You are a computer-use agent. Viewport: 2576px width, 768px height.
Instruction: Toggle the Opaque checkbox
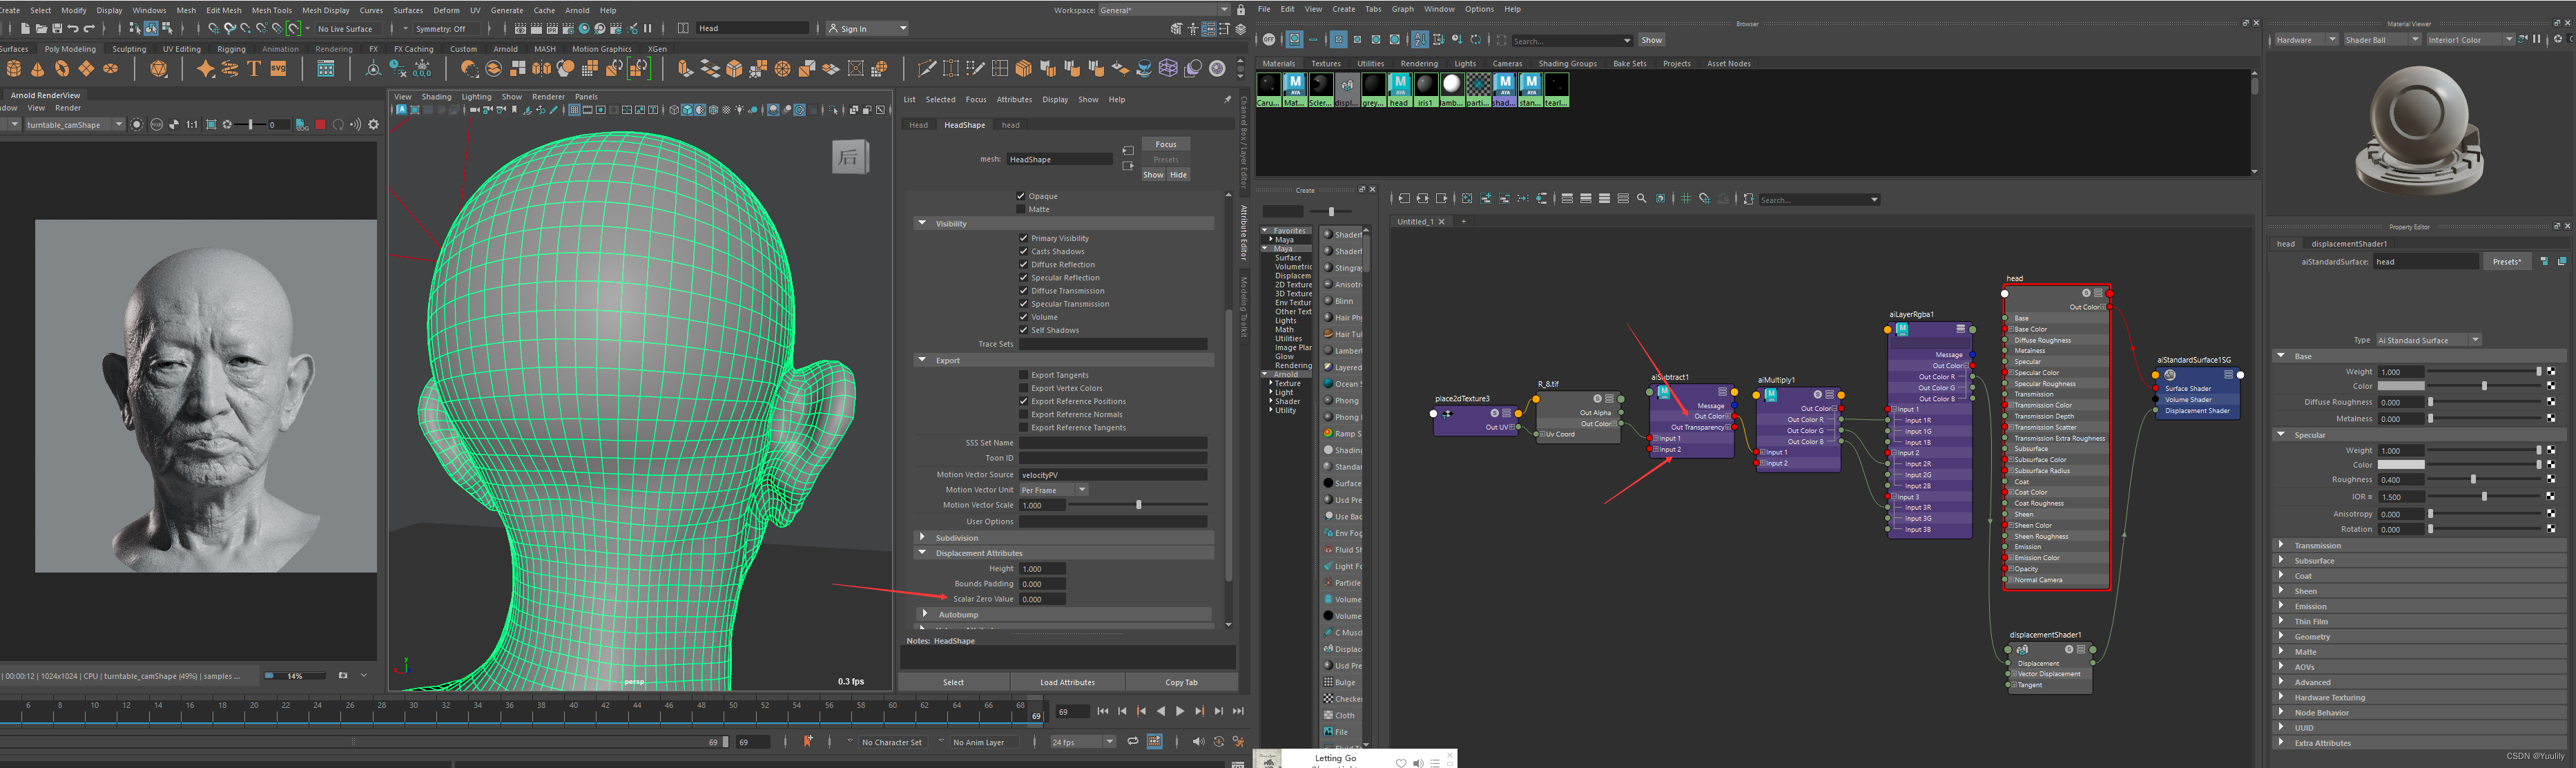pyautogui.click(x=1021, y=196)
